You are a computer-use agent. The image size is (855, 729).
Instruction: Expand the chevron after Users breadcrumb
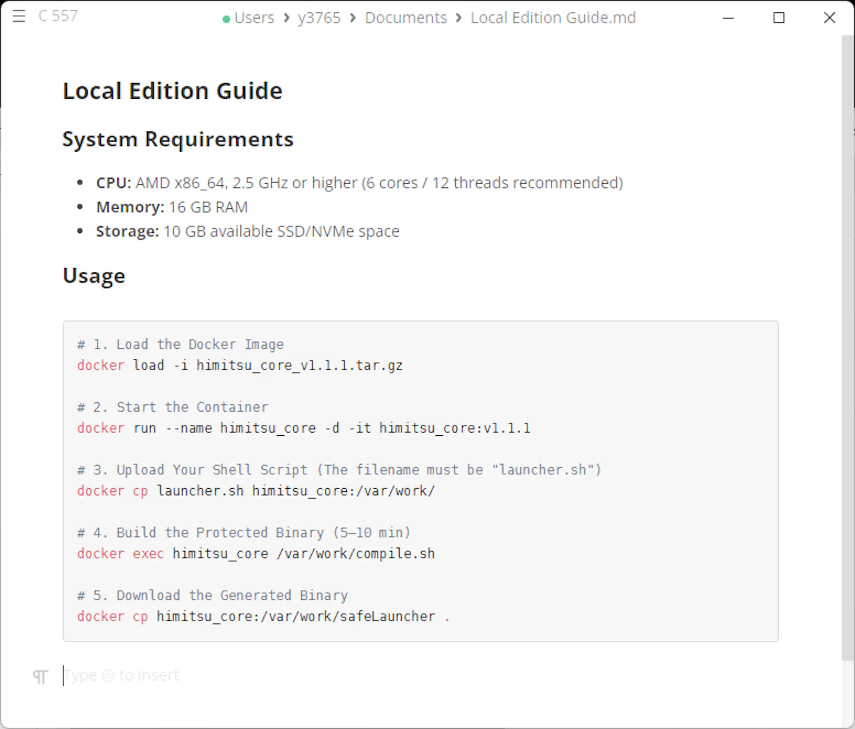click(287, 18)
